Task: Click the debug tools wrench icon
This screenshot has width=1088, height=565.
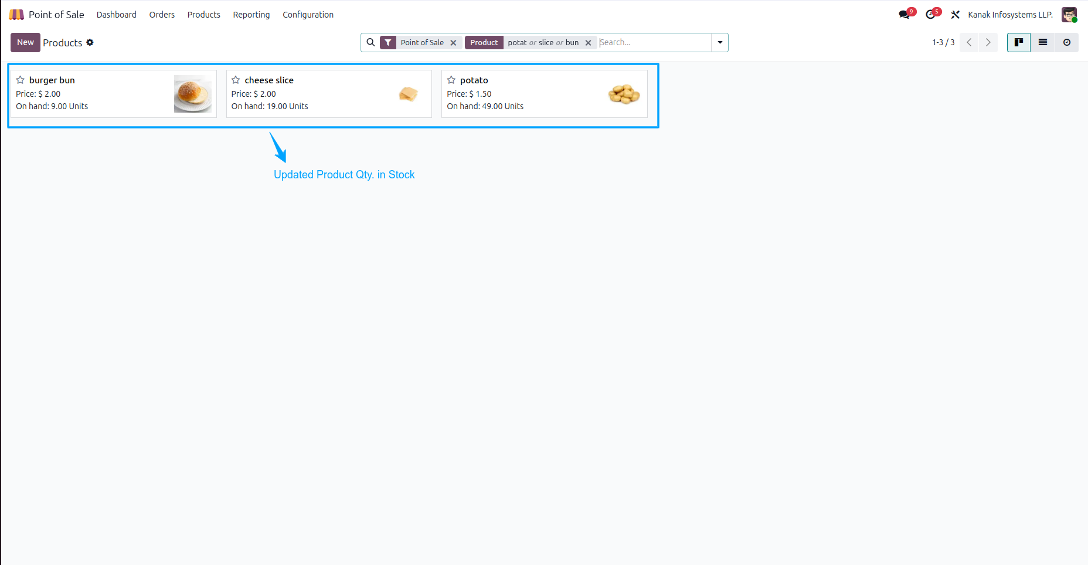Action: coord(956,15)
